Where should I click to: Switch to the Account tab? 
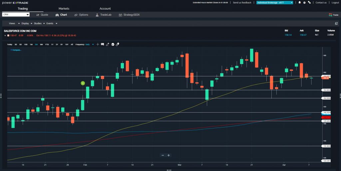pos(105,9)
